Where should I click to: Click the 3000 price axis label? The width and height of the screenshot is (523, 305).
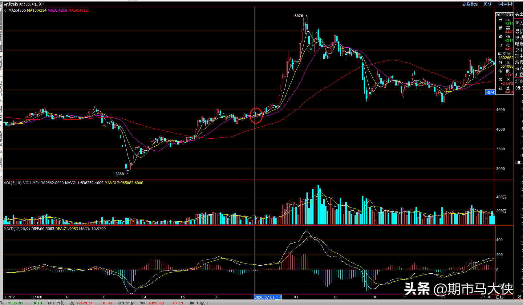[x=501, y=169]
